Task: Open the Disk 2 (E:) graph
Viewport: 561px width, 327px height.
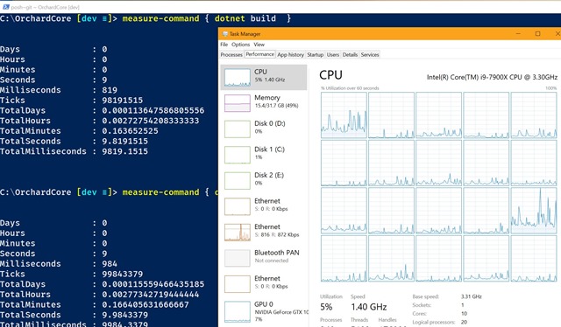Action: coord(264,180)
